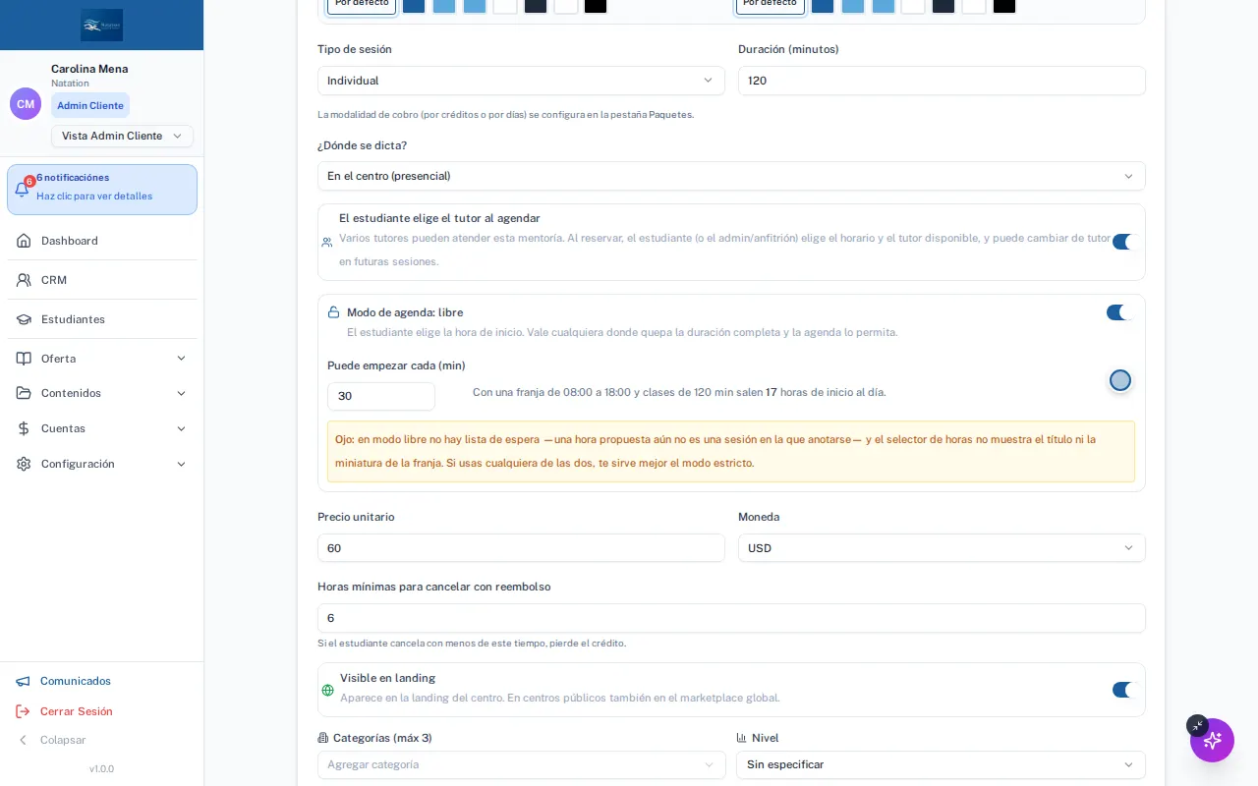Open the Nivel dropdown
The height and width of the screenshot is (786, 1258).
click(941, 764)
